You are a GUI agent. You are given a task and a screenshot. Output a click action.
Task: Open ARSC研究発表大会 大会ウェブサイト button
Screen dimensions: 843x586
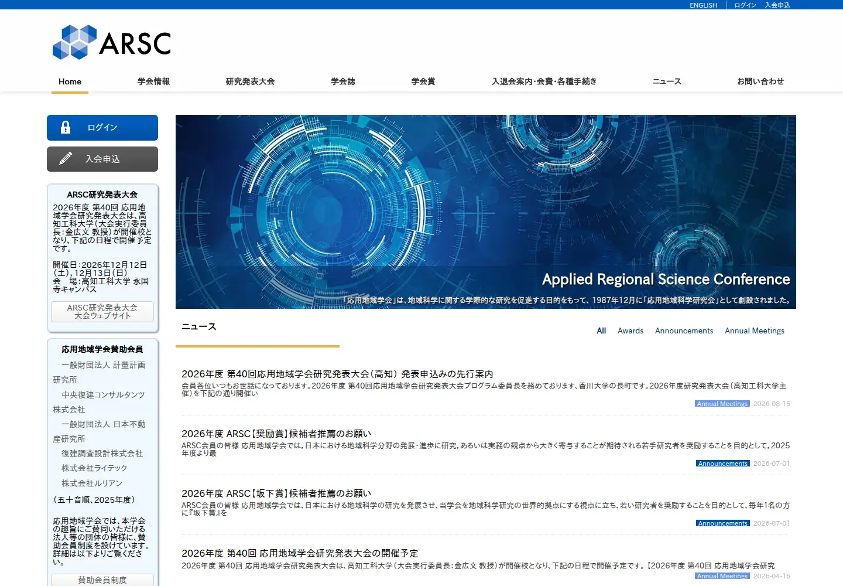click(102, 312)
